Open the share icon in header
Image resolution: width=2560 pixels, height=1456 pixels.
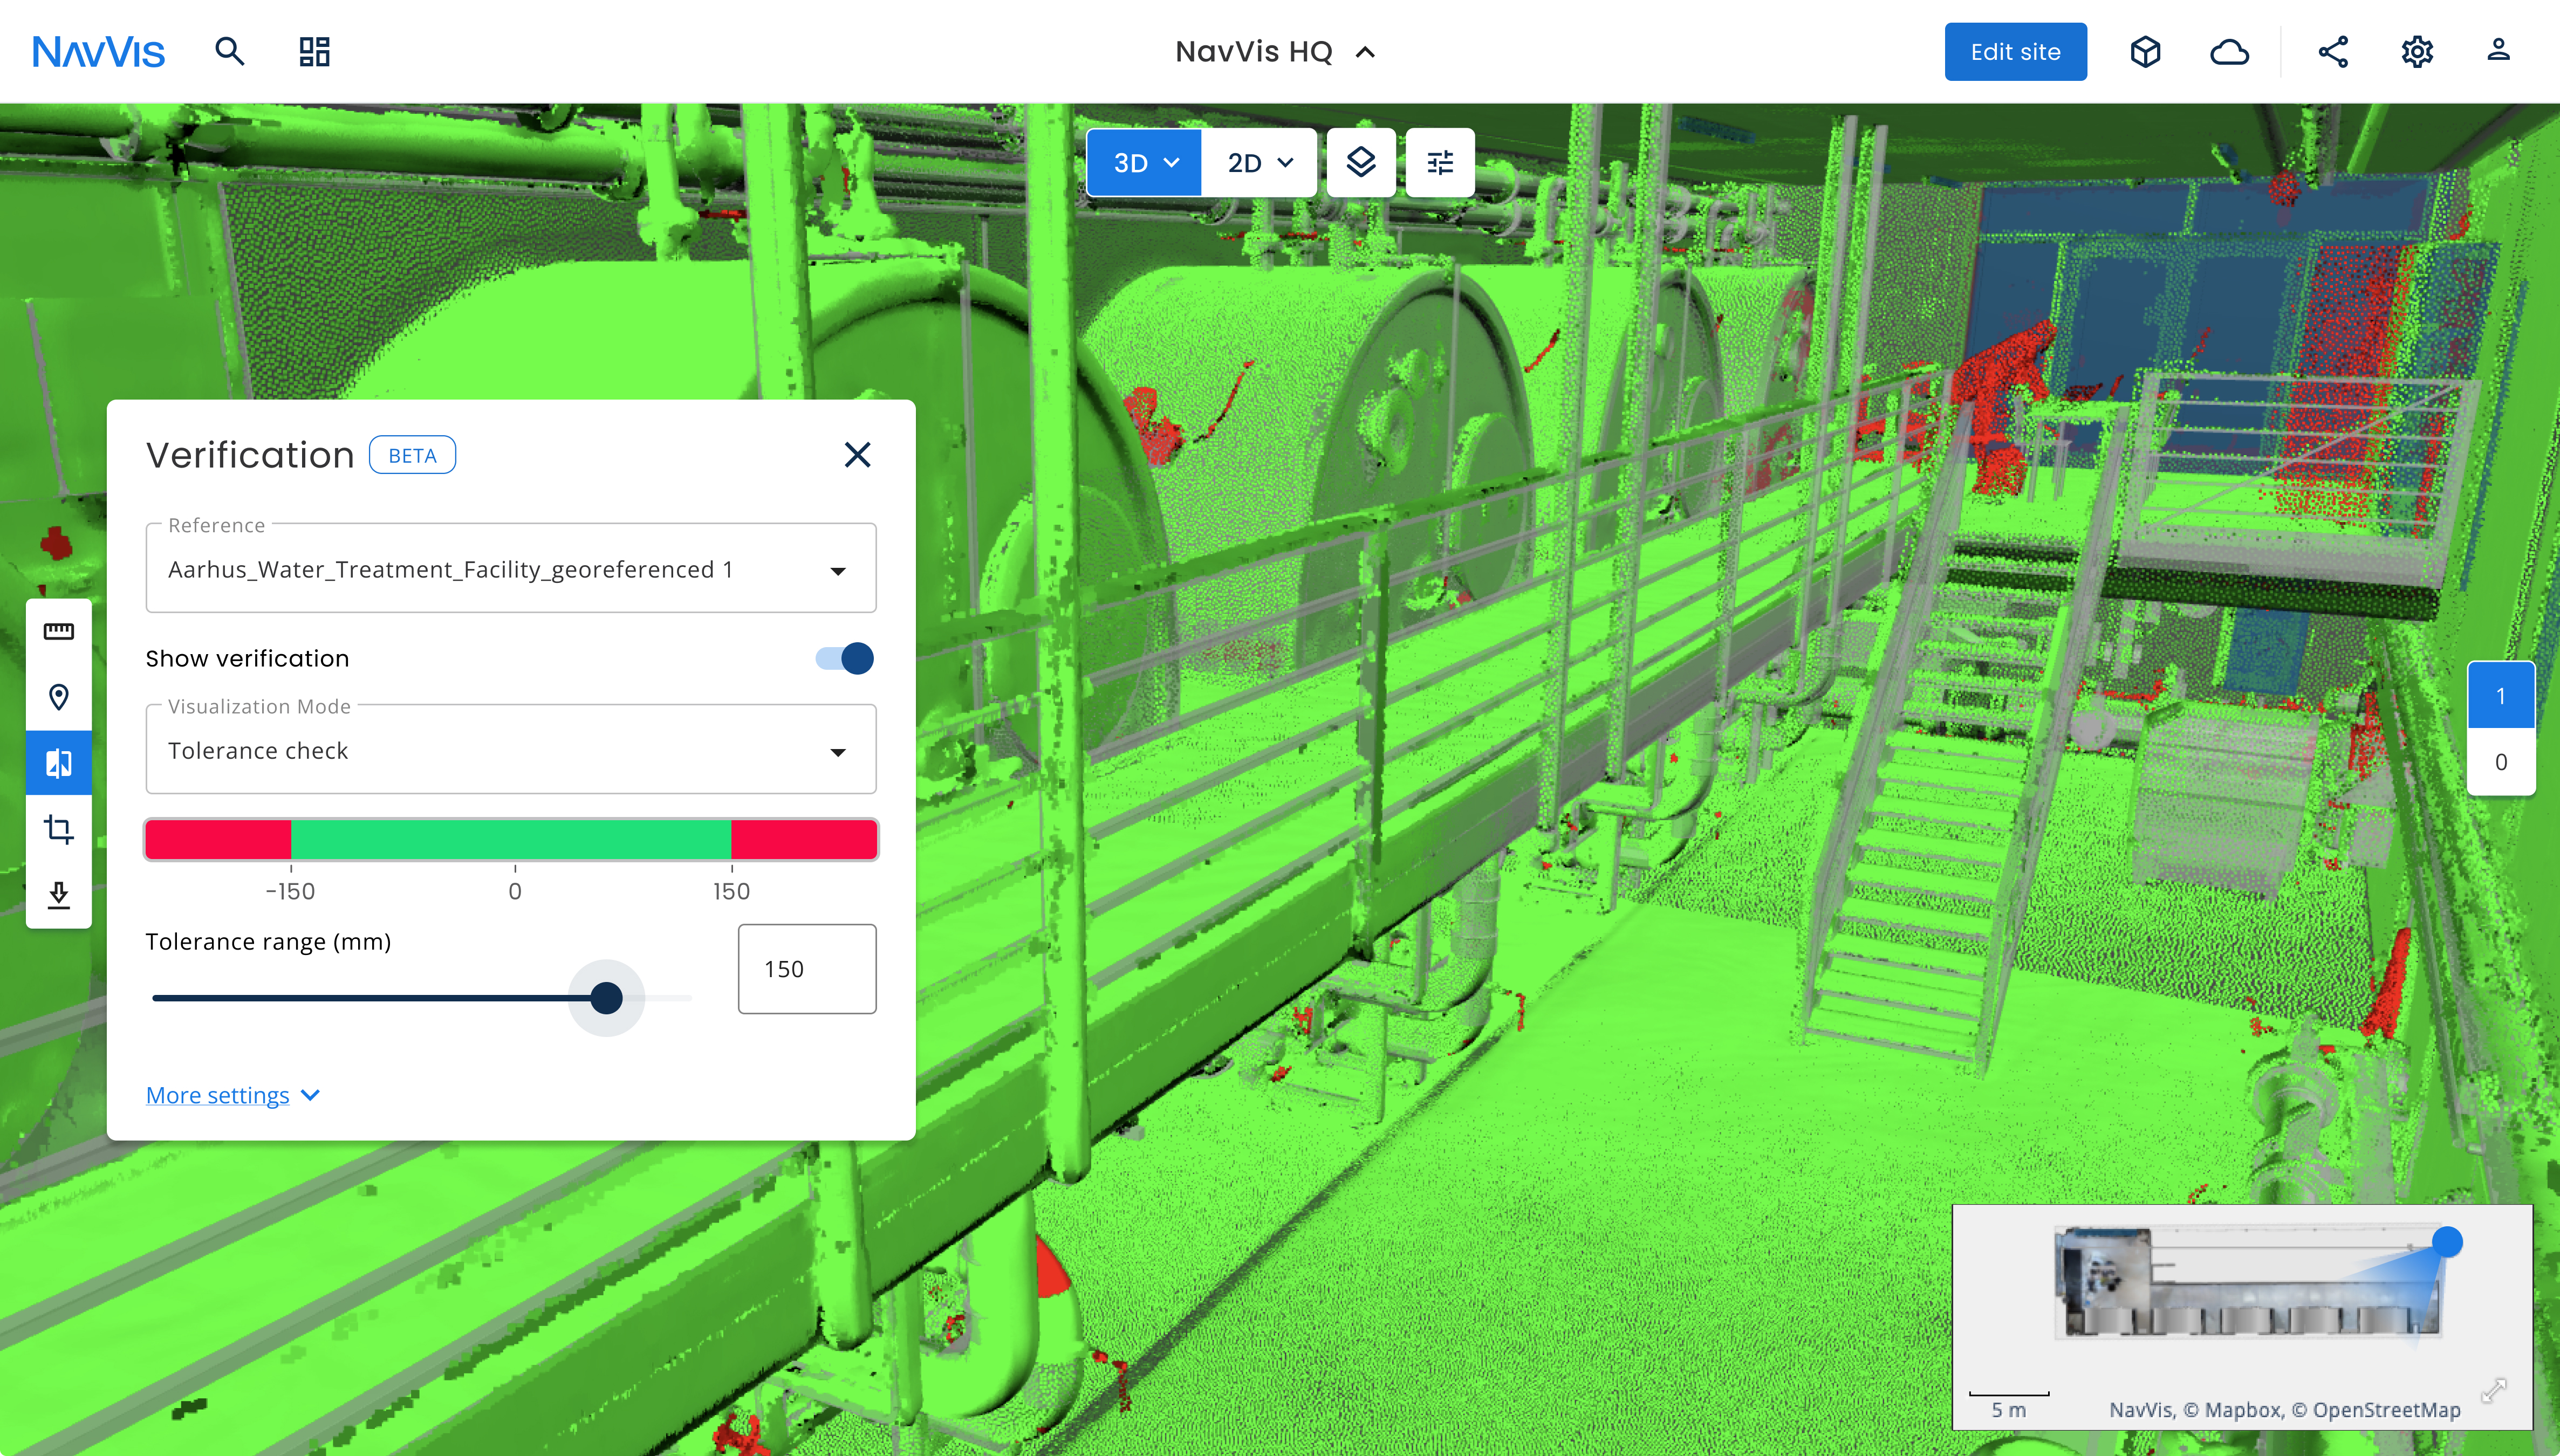pos(2333,51)
